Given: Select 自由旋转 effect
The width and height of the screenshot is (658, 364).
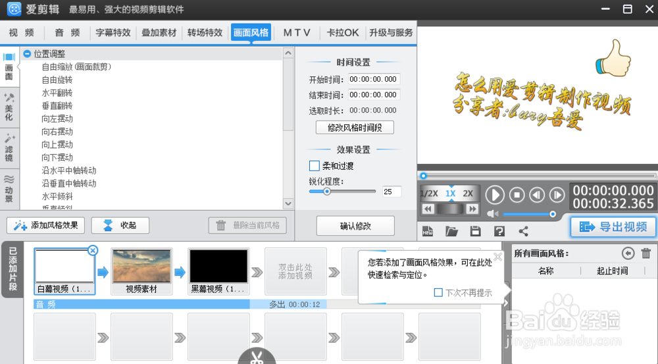Looking at the screenshot, I should coord(57,80).
